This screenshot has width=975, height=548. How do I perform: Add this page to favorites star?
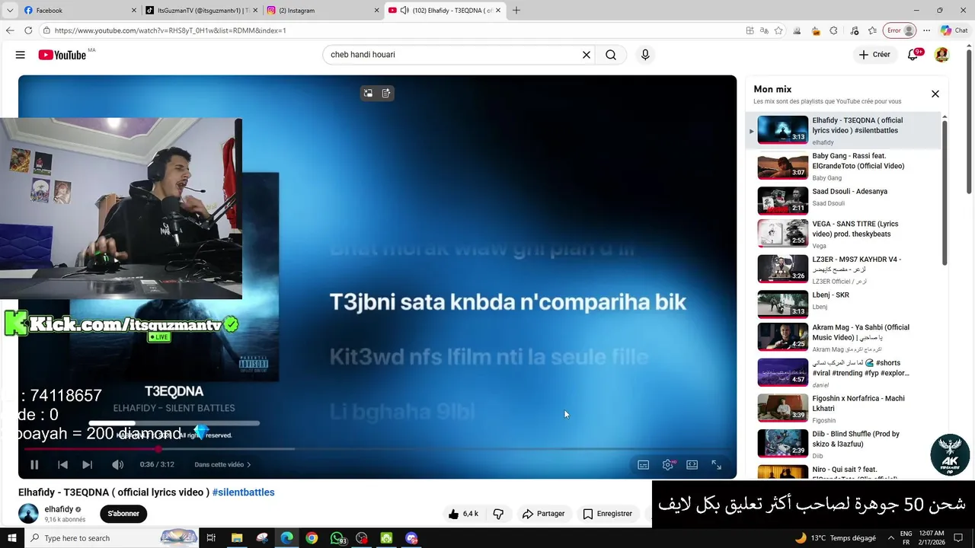tap(778, 30)
